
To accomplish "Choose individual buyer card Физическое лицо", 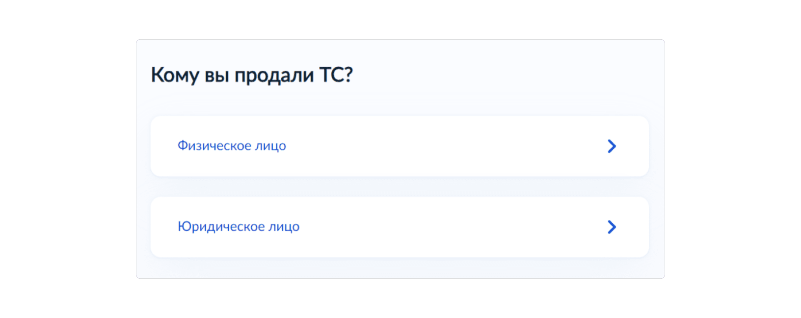I will (399, 146).
